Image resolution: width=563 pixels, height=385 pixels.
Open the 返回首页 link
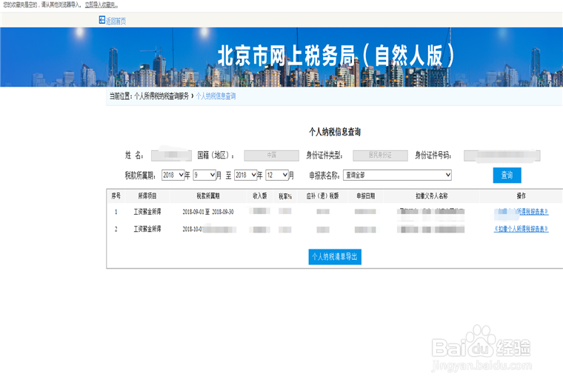(x=116, y=21)
